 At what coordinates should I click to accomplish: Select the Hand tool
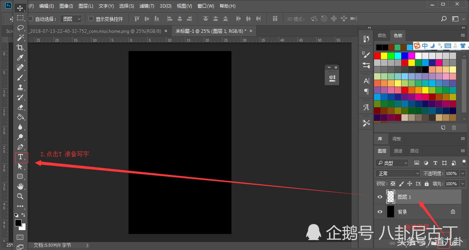pyautogui.click(x=21, y=186)
